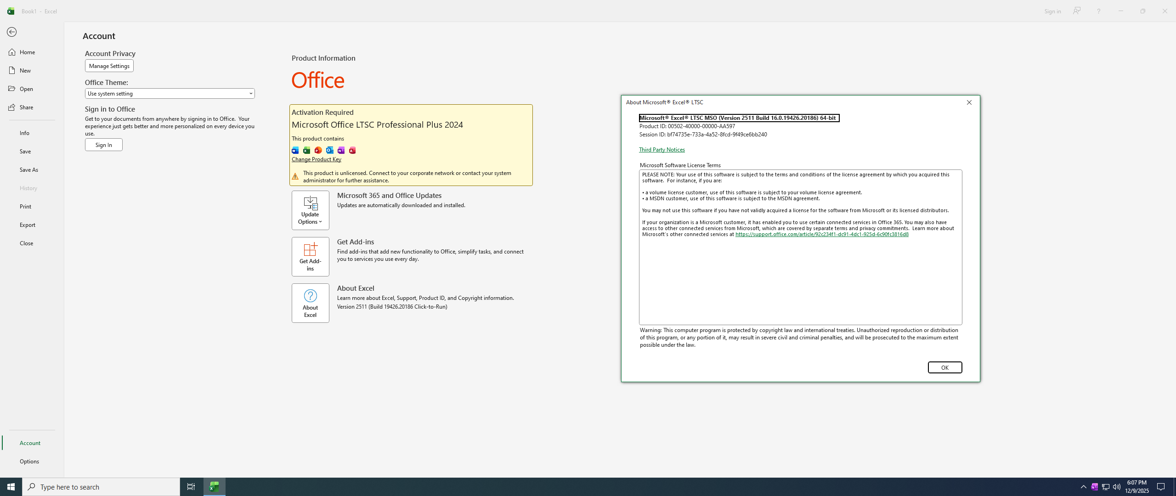
Task: Open the Options menu item
Action: pyautogui.click(x=29, y=461)
